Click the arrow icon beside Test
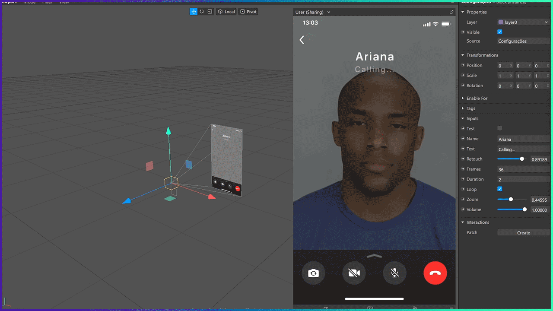 click(463, 128)
